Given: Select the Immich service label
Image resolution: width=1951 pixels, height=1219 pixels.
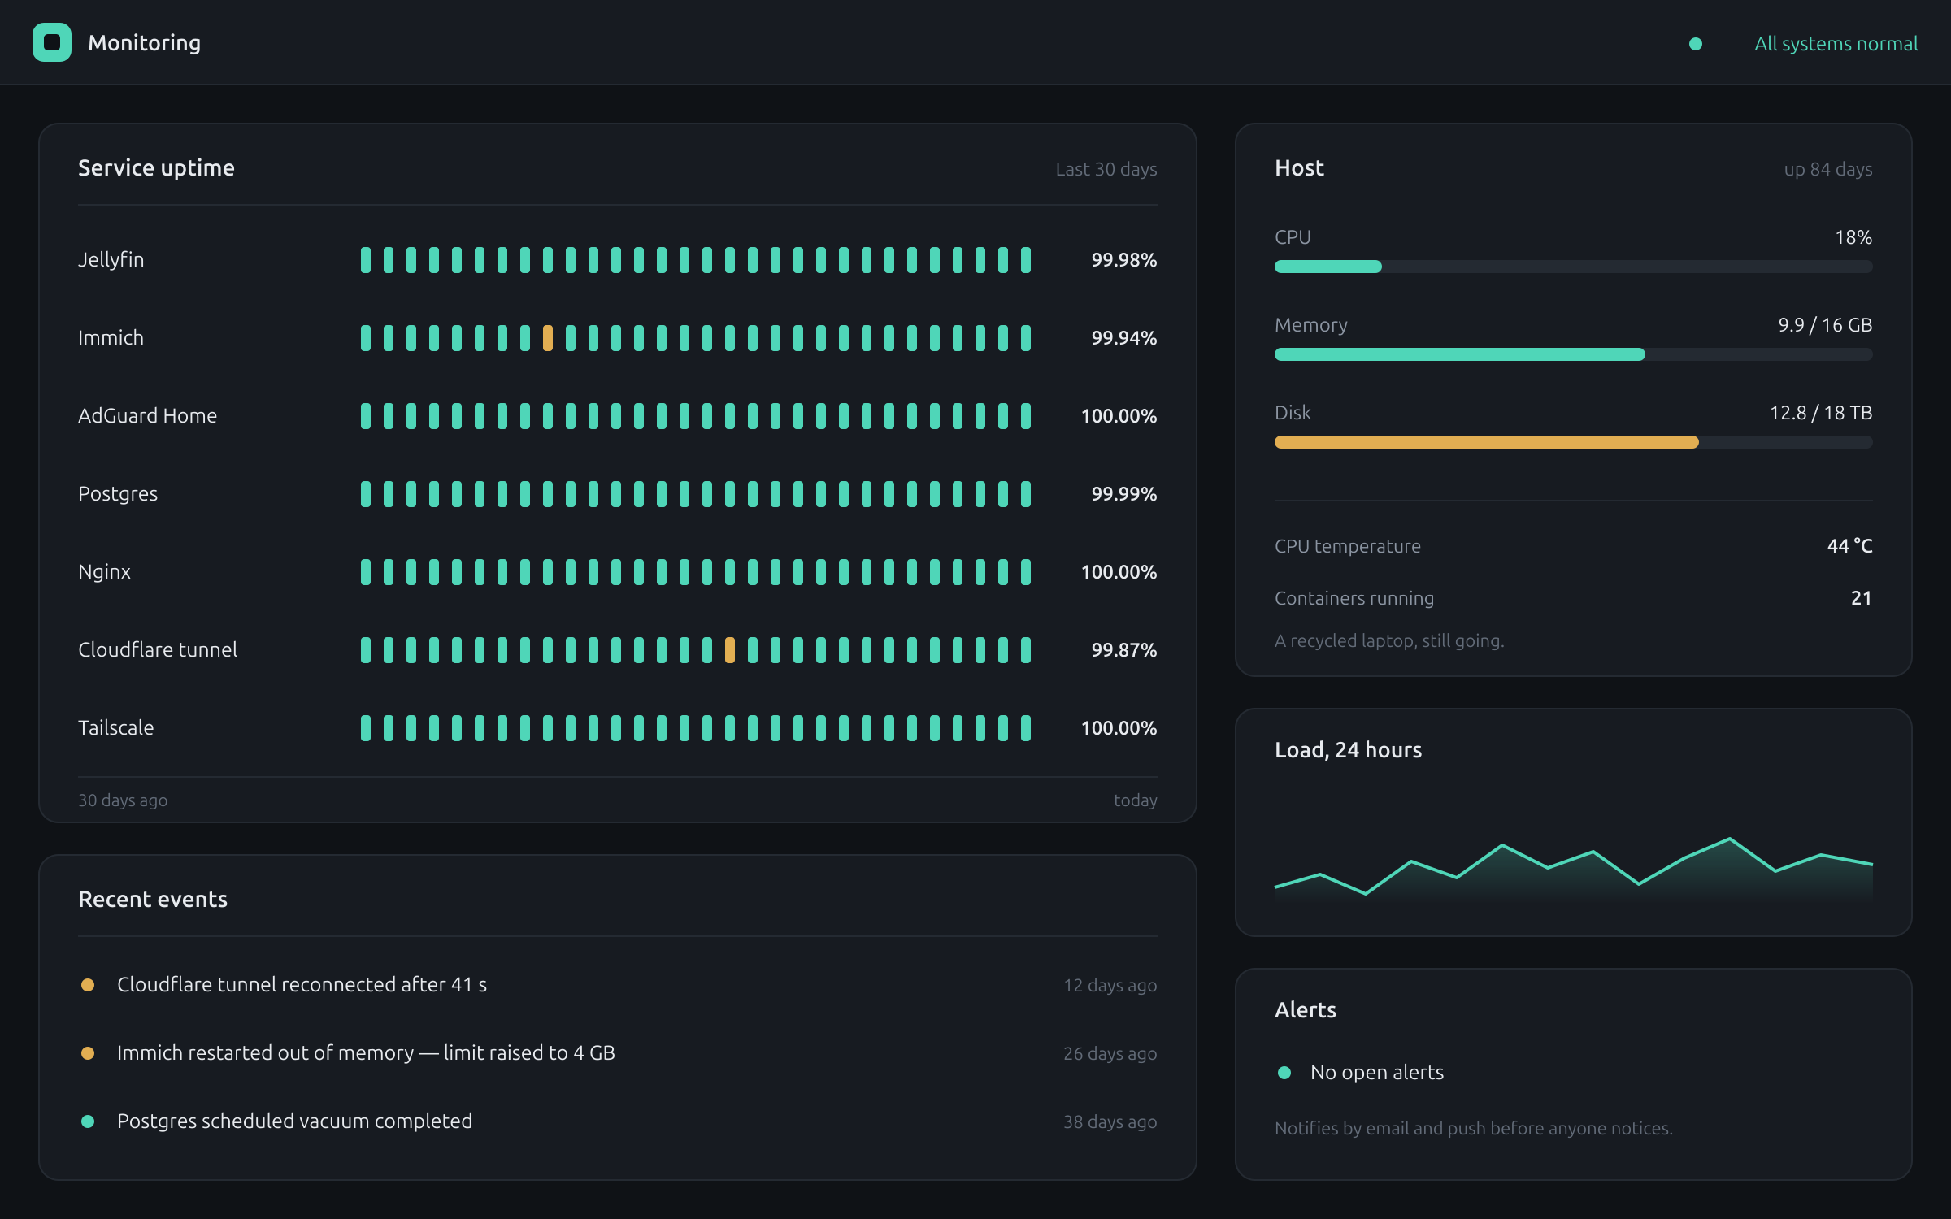Looking at the screenshot, I should [111, 338].
